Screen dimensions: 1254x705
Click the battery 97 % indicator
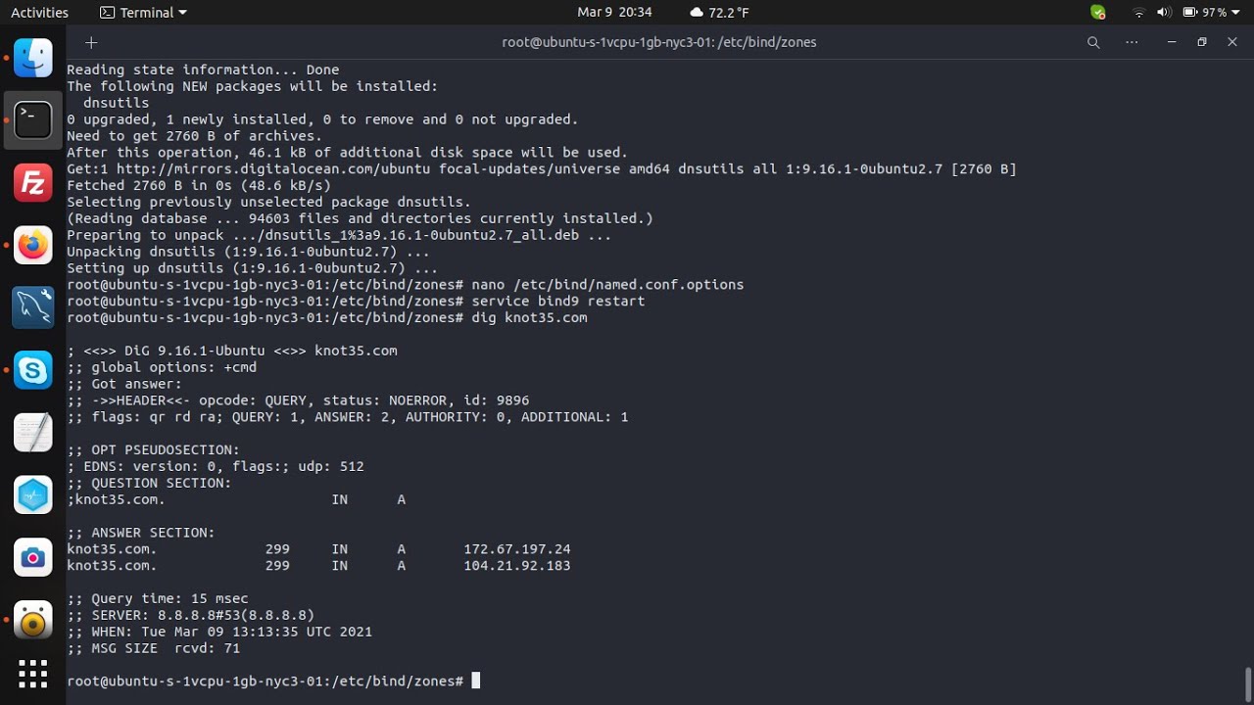[1204, 13]
